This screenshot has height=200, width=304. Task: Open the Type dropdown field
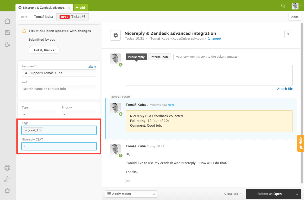pos(39,114)
